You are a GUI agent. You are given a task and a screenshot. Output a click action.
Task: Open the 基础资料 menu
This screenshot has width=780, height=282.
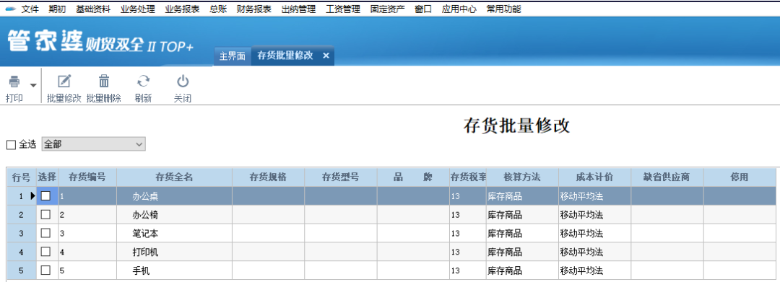(93, 9)
